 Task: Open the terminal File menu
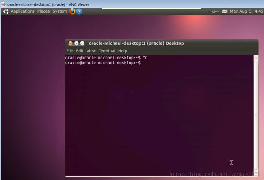(x=70, y=51)
